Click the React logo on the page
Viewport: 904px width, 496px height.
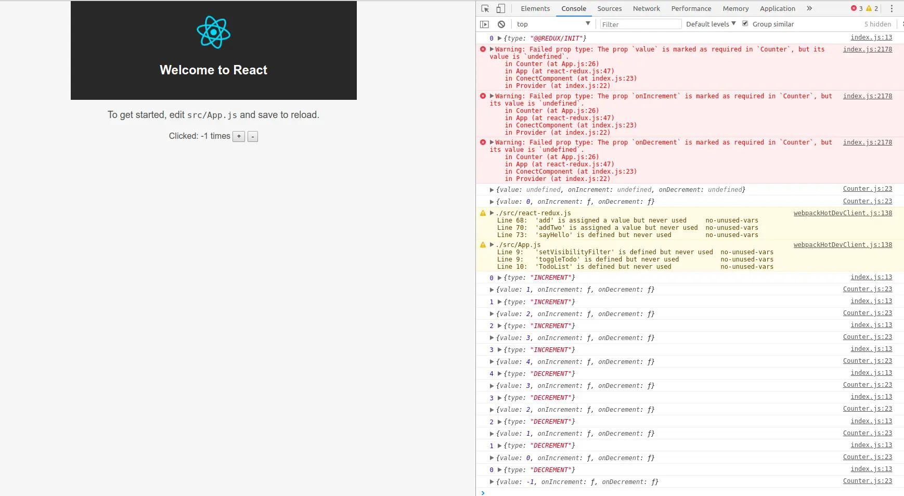(x=213, y=32)
